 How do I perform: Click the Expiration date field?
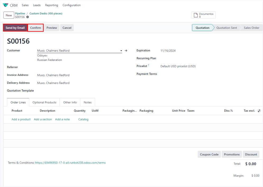tap(168, 51)
